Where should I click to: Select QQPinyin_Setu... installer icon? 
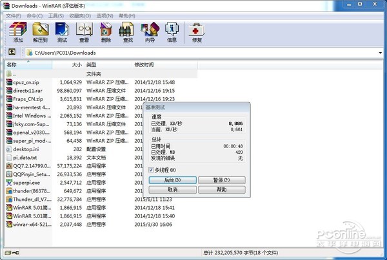pos(9,174)
